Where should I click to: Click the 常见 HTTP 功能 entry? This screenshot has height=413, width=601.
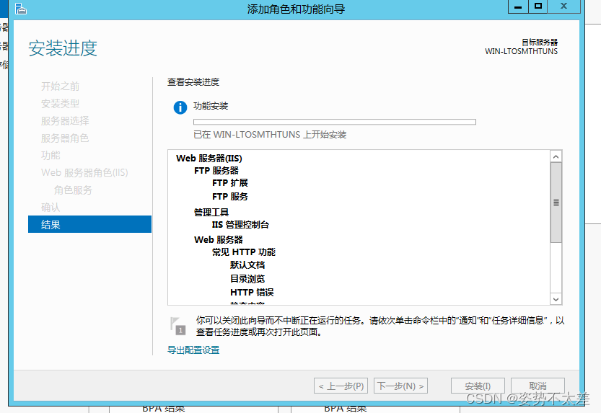click(244, 252)
